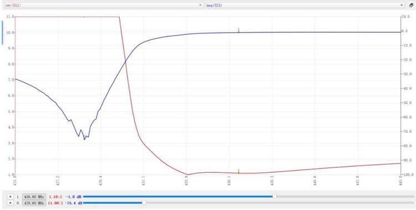The width and height of the screenshot is (416, 210).
Task: Click the marker 1 slider handle
Action: pyautogui.click(x=275, y=197)
